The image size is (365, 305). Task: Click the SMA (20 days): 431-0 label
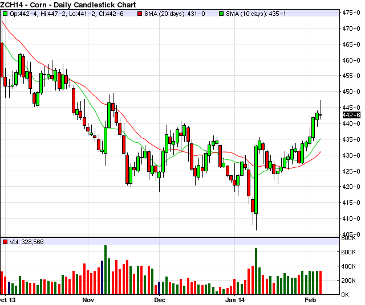175,14
